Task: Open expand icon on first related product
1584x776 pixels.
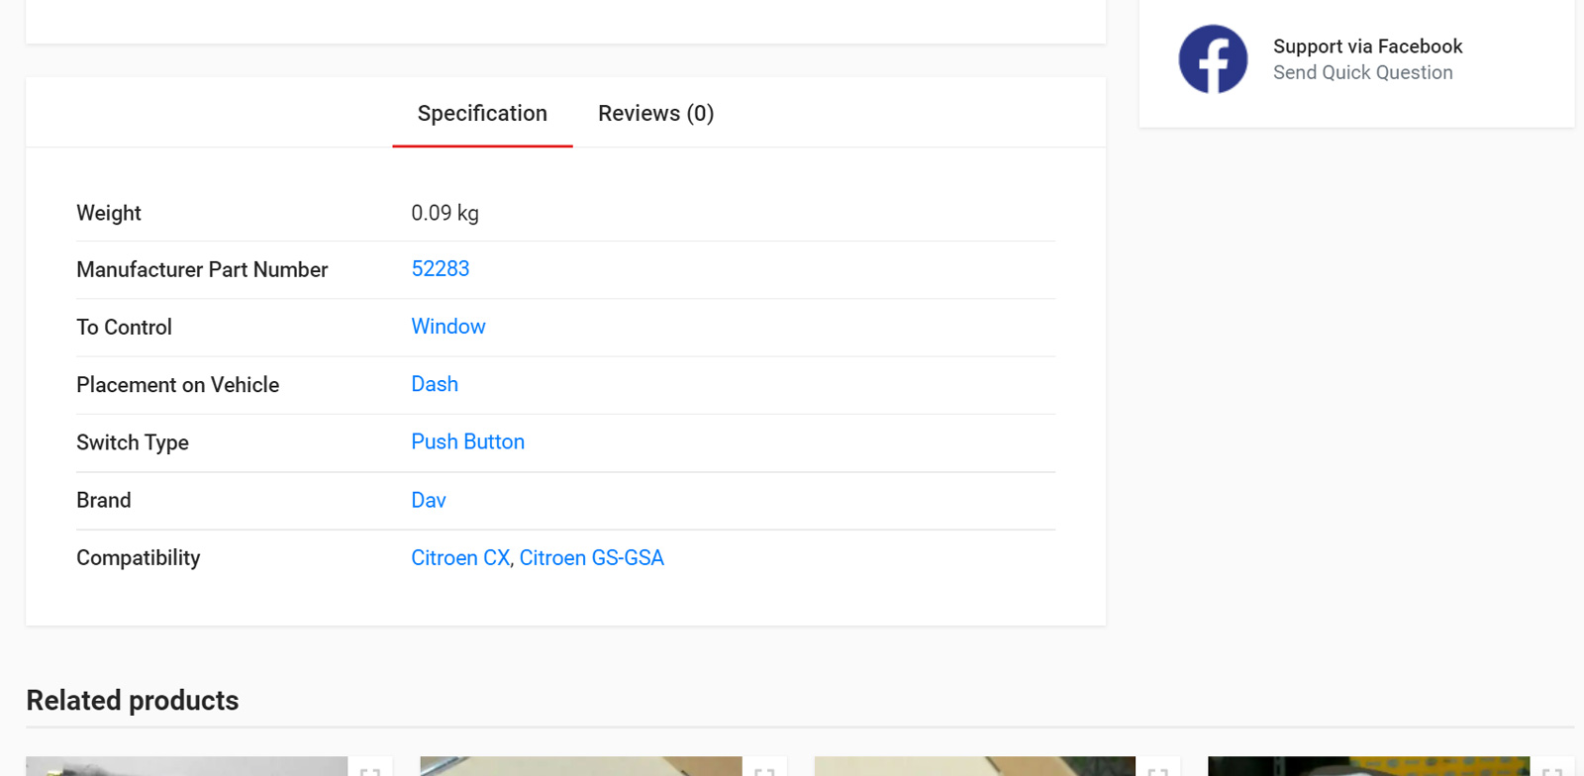Action: pyautogui.click(x=370, y=769)
